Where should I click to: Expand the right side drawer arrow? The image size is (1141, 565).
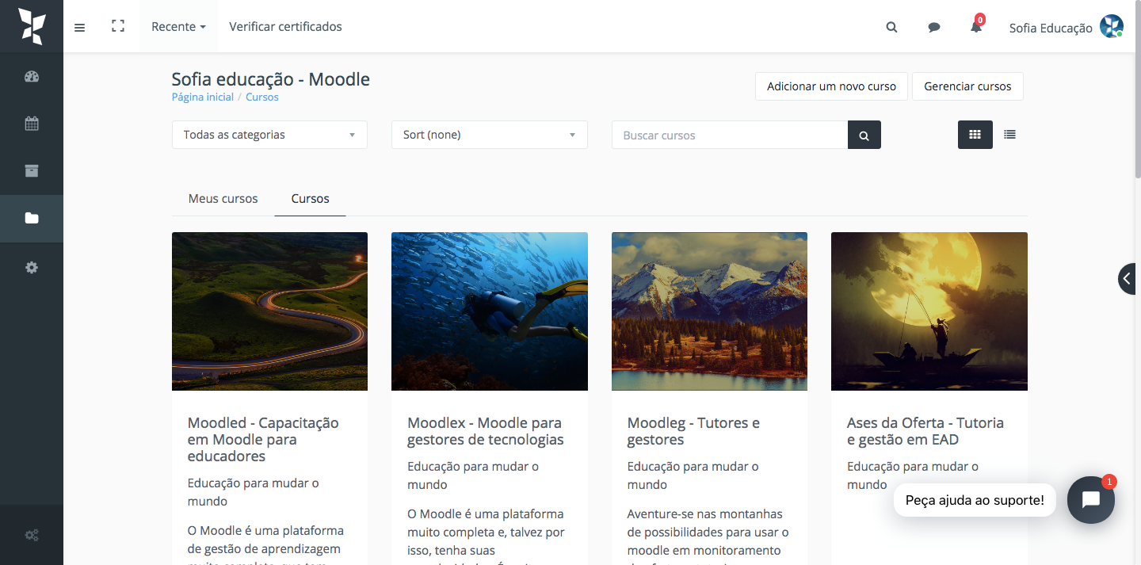(1128, 279)
